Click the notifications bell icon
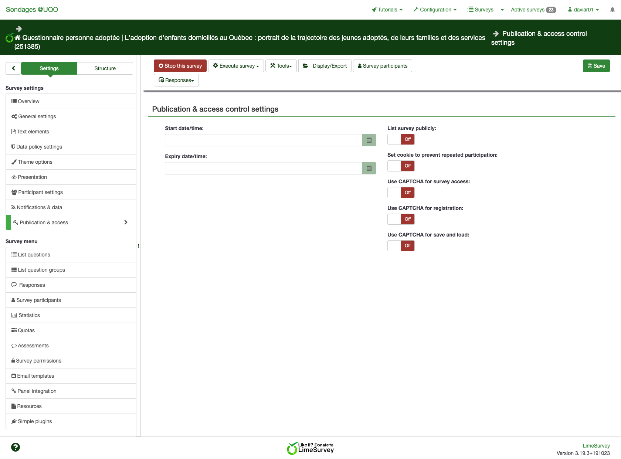Image resolution: width=621 pixels, height=459 pixels. tap(612, 10)
